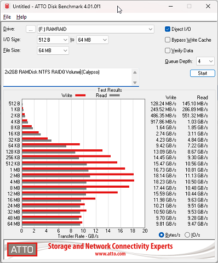The height and width of the screenshot is (263, 218).
Task: Open the File Size 64 MB dropdown
Action: (x=53, y=51)
